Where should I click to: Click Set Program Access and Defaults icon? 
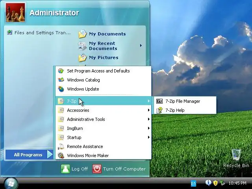pos(61,71)
